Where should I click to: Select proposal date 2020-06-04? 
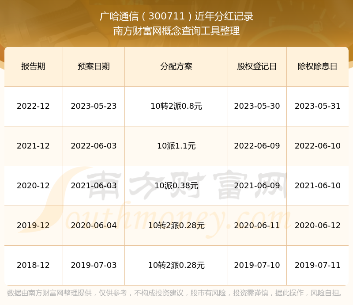click(94, 225)
